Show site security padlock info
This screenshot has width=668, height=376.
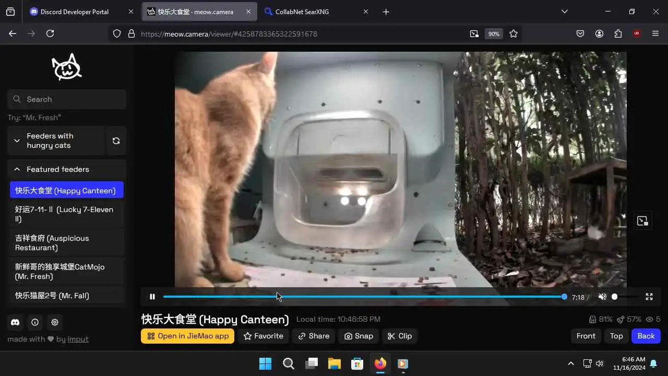pos(131,33)
